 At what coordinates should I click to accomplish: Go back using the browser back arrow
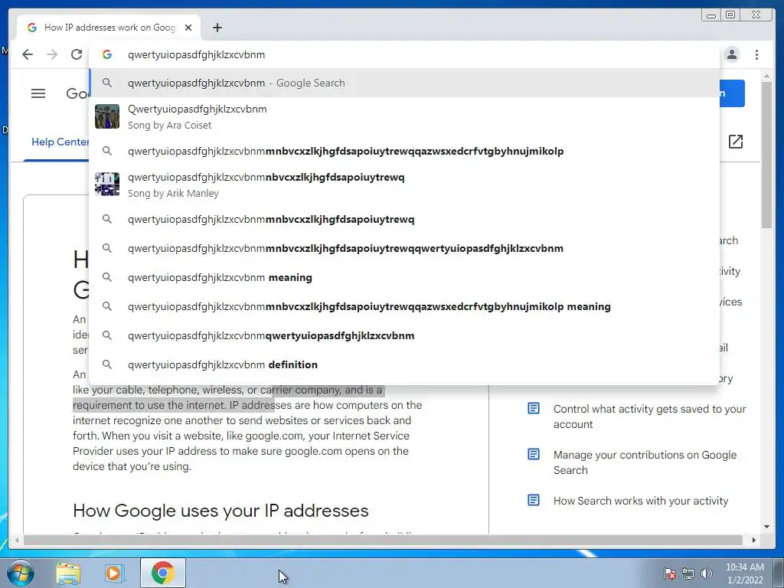pos(28,54)
